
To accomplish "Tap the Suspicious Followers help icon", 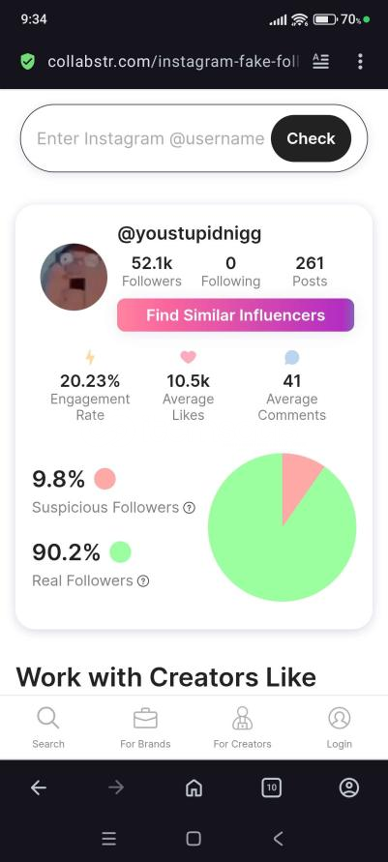I will [189, 507].
